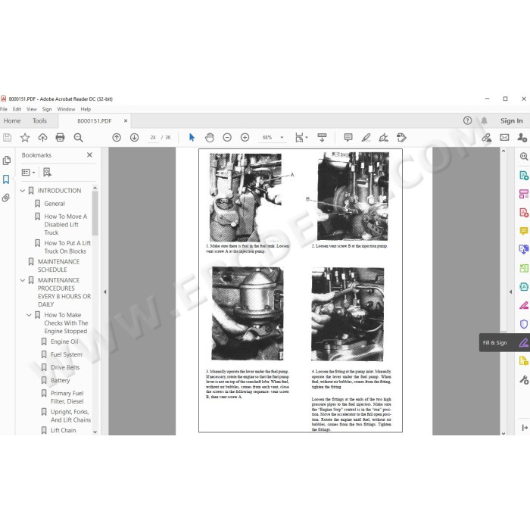Click the star bookmark icon
This screenshot has width=530, height=530.
(25, 138)
